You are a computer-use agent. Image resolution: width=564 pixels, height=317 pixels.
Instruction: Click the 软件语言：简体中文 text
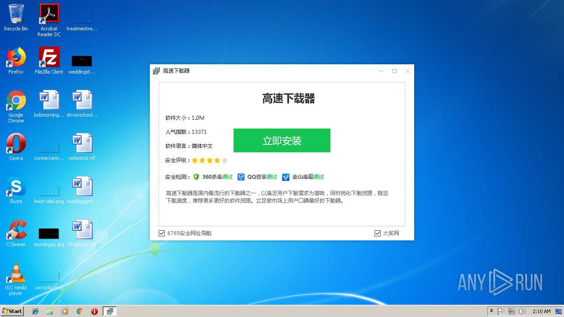(x=189, y=146)
